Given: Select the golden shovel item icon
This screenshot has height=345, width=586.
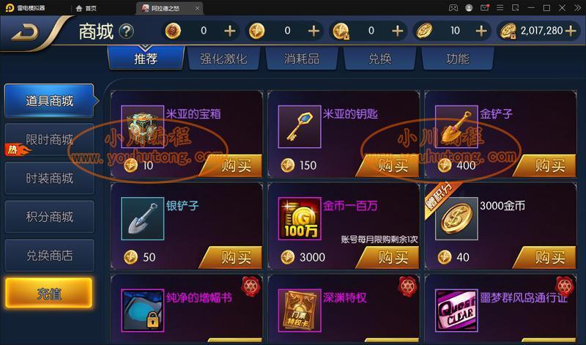Looking at the screenshot, I should click(456, 127).
